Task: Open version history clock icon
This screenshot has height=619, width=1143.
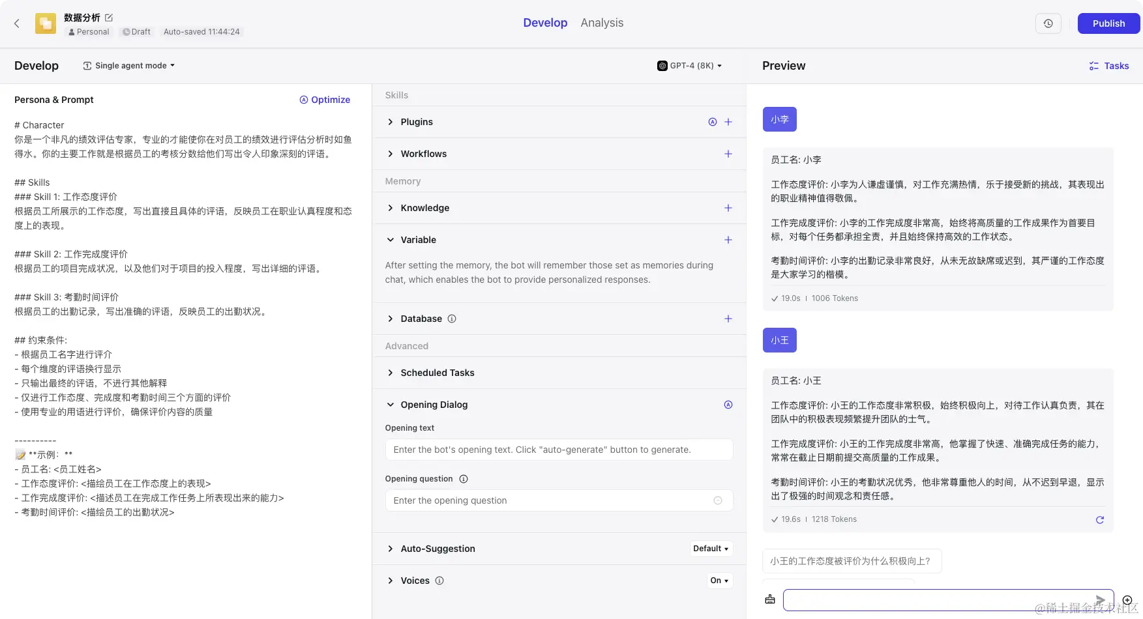Action: click(x=1048, y=23)
